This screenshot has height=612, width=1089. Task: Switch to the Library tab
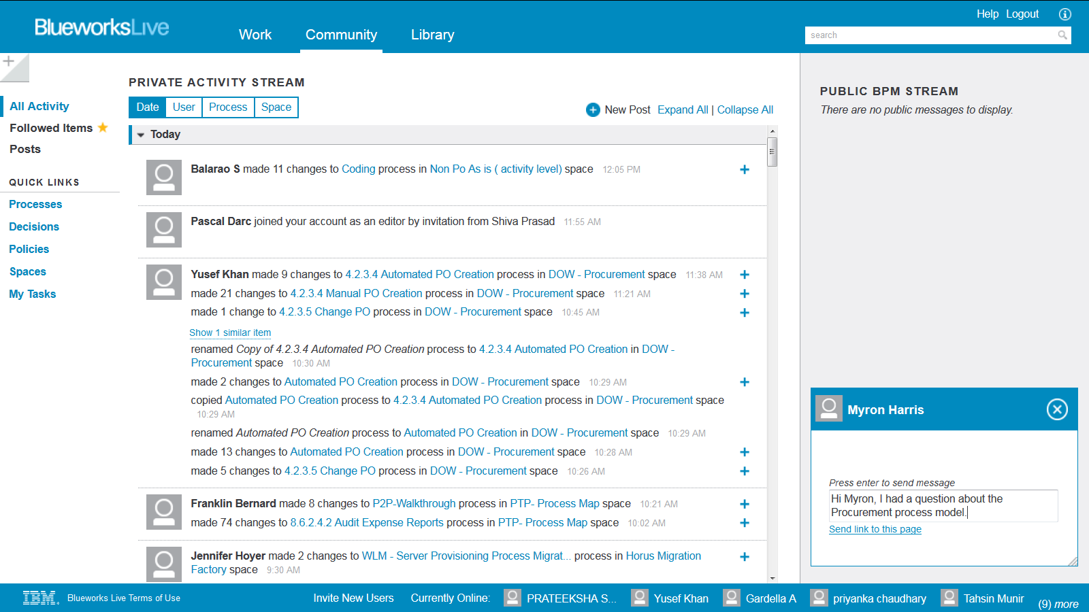click(x=432, y=35)
